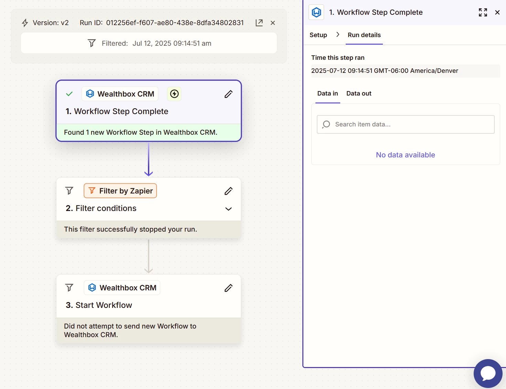The height and width of the screenshot is (389, 506).
Task: Click the '2. Filter conditions' title
Action: (101, 208)
